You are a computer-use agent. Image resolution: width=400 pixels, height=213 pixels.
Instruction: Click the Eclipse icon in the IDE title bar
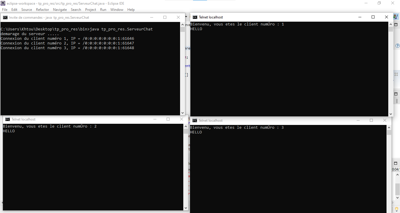pos(3,3)
